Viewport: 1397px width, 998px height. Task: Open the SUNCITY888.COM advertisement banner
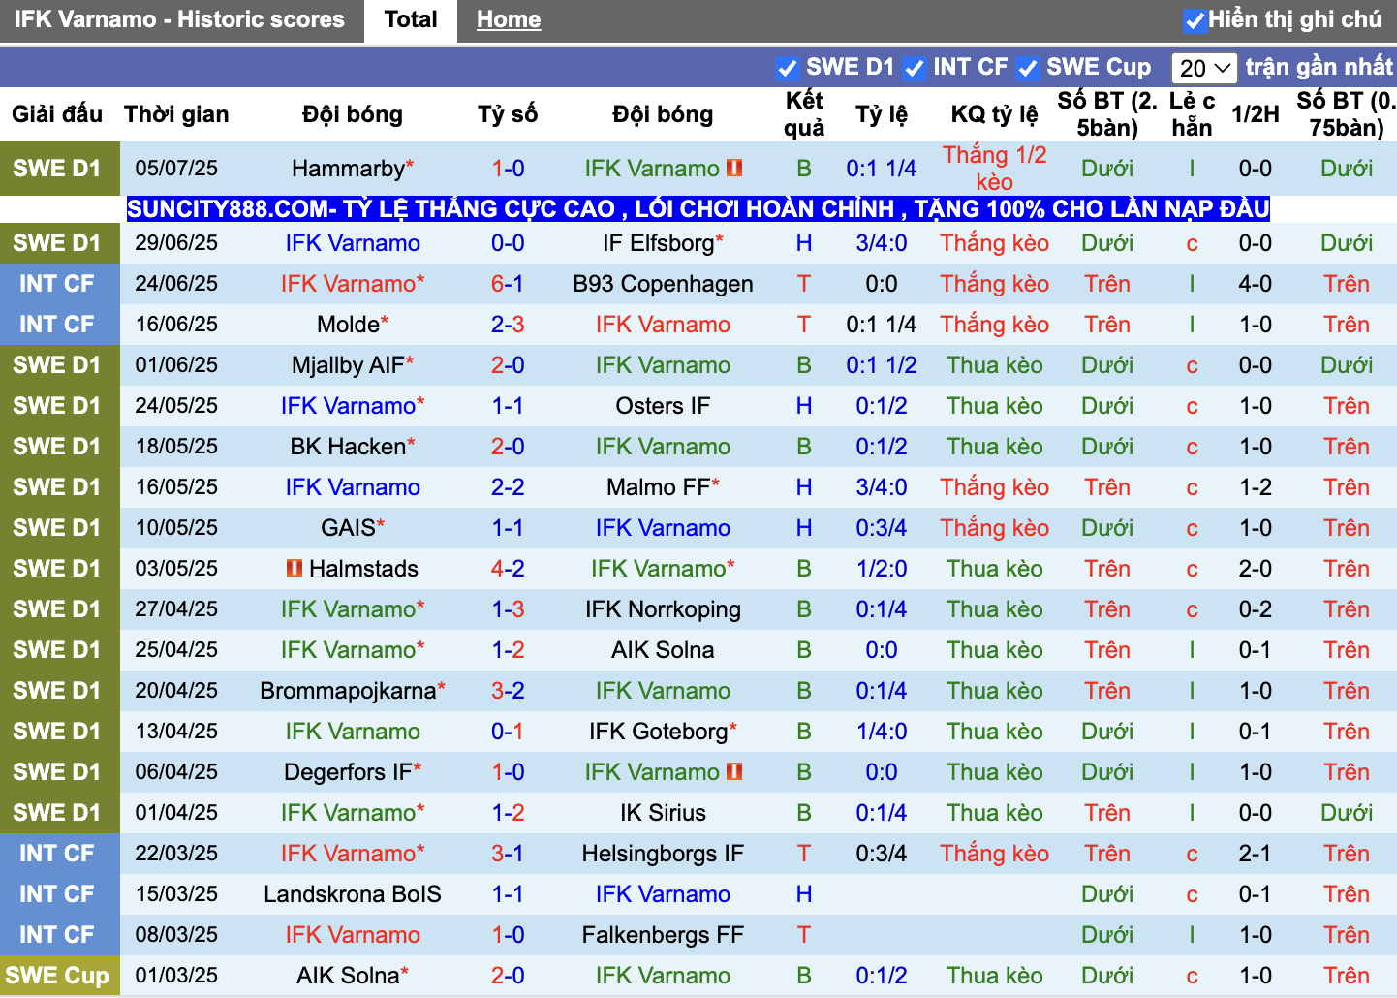click(x=698, y=208)
